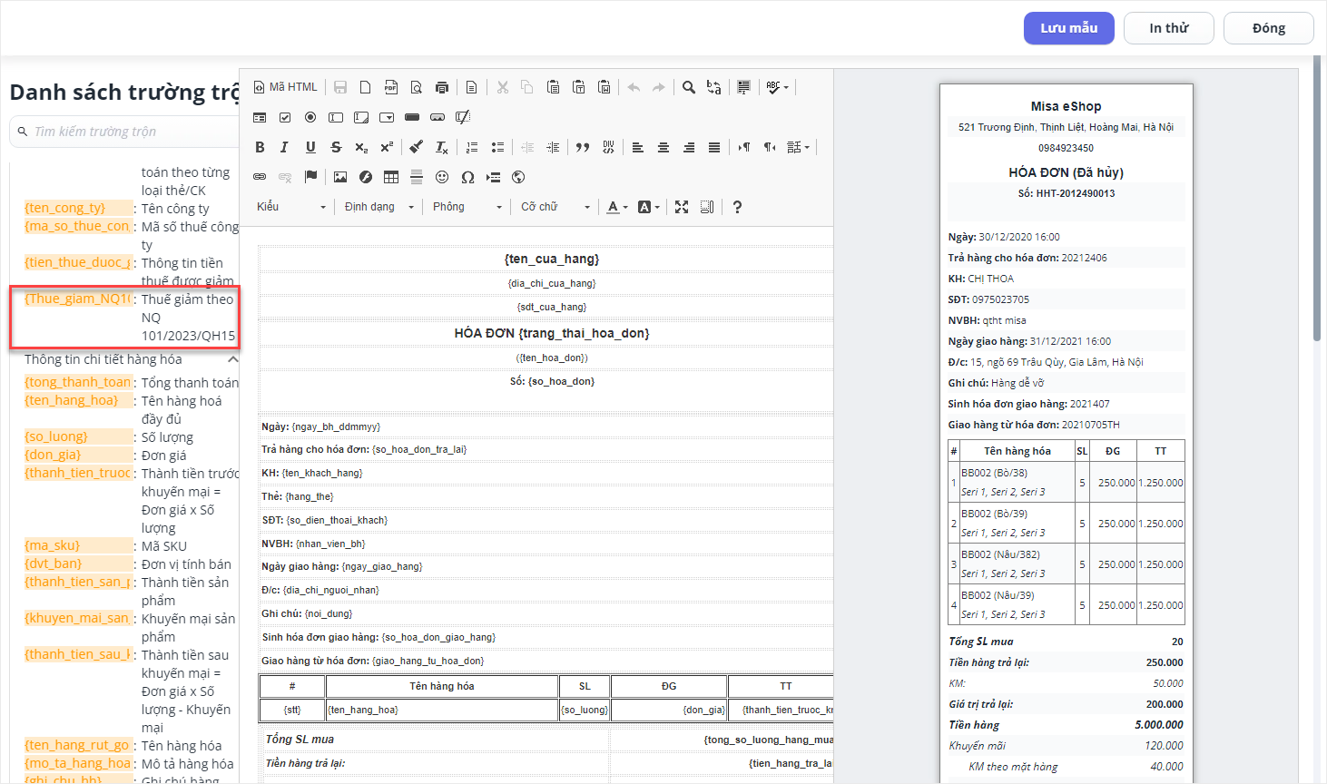Click the Đóng button

1269,28
